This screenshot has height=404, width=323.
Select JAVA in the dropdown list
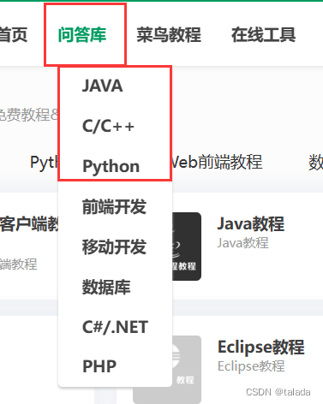103,86
